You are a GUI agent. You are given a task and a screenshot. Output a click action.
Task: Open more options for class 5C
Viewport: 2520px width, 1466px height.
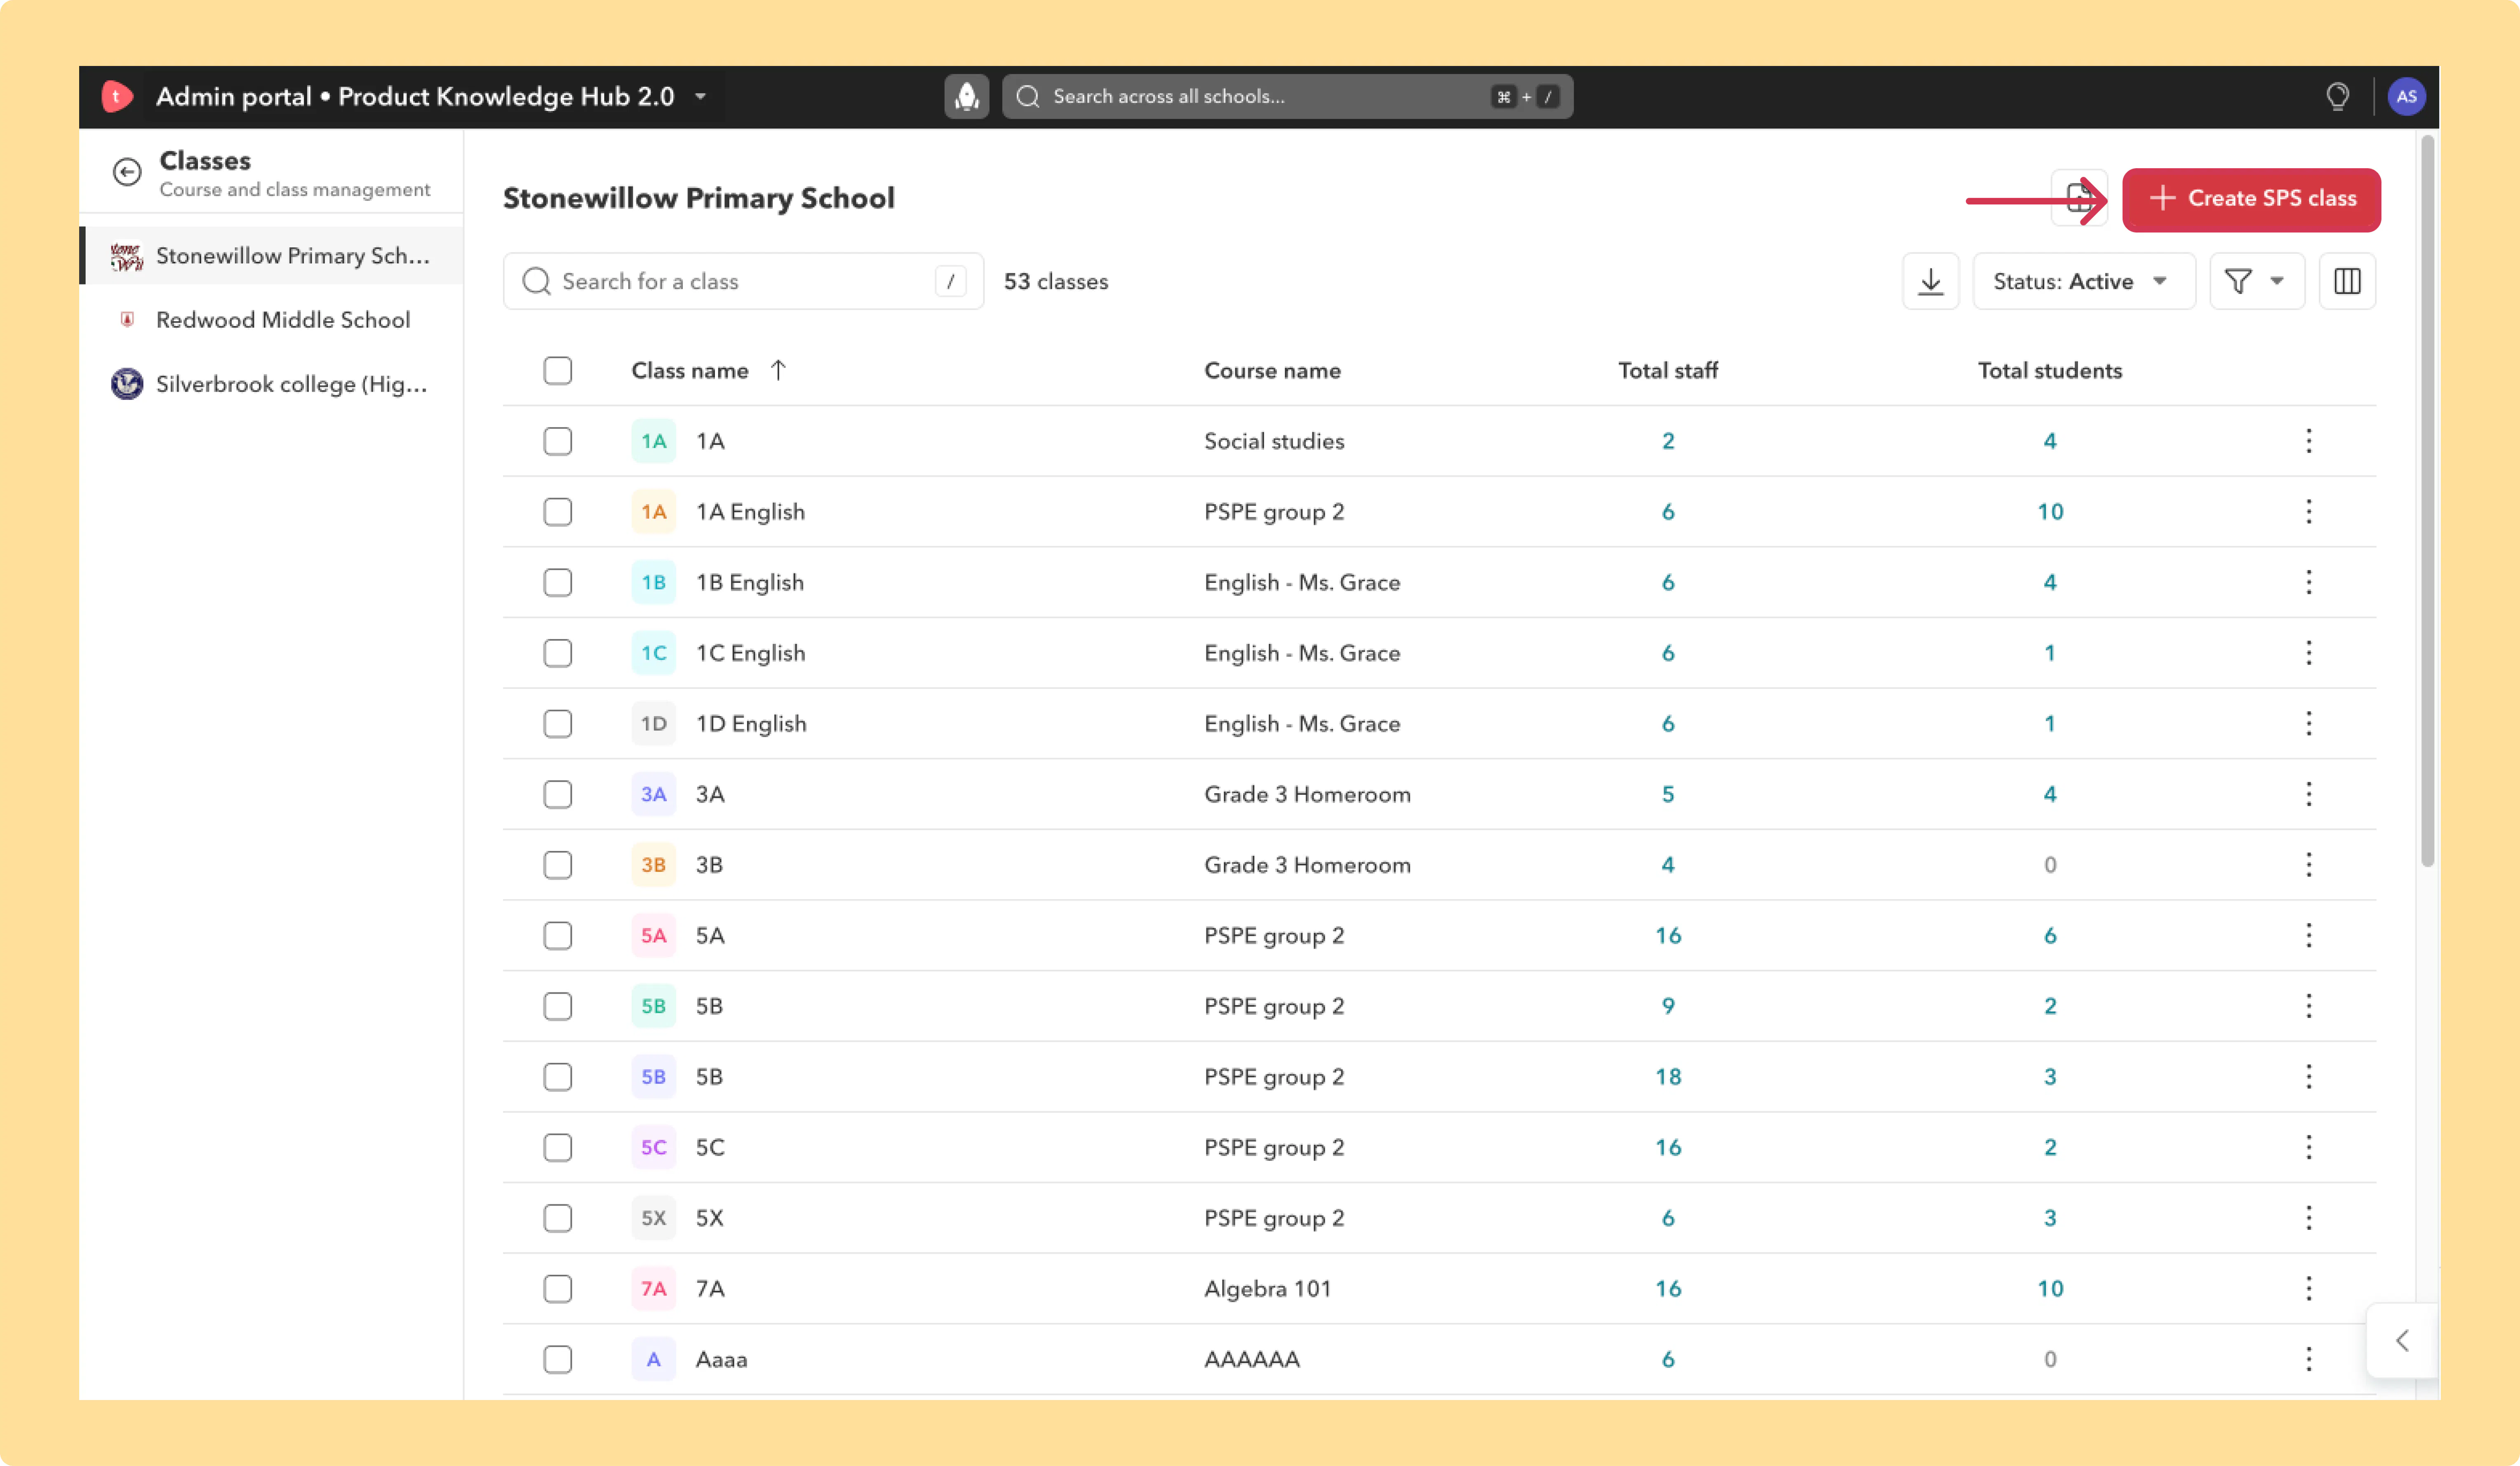[x=2308, y=1147]
